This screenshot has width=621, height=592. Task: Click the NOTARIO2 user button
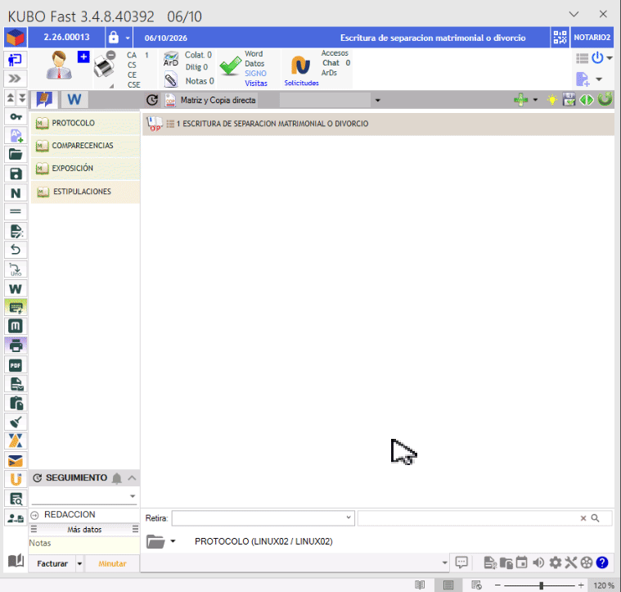pyautogui.click(x=592, y=38)
